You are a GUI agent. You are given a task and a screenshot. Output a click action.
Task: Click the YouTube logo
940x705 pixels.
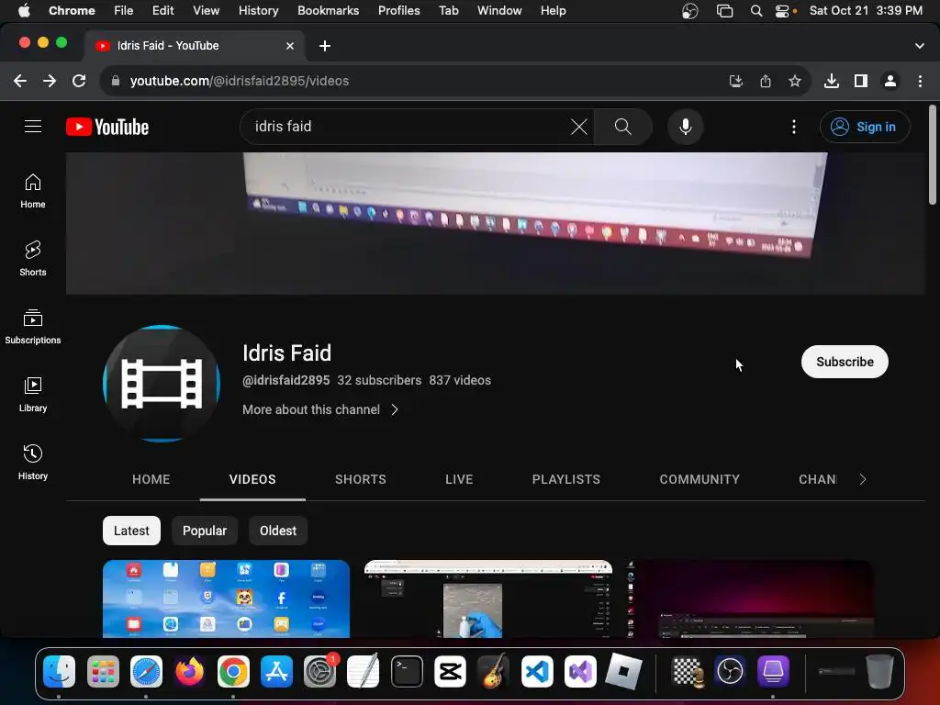(x=107, y=127)
